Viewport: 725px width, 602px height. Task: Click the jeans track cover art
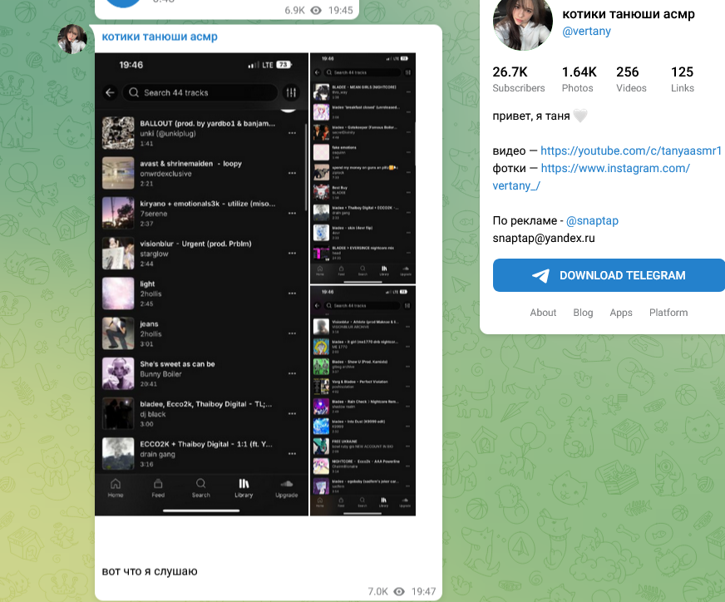[x=118, y=333]
